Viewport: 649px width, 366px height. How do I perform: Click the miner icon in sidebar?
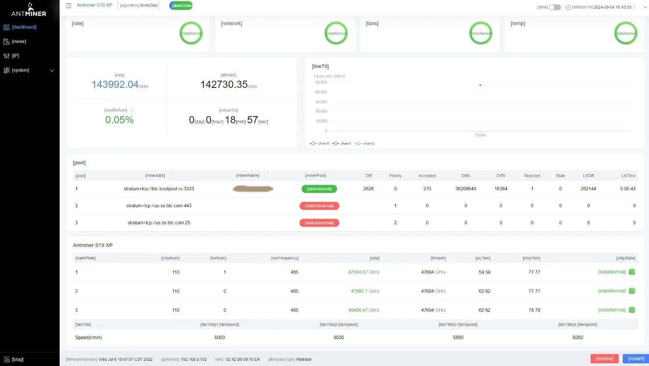(x=6, y=42)
